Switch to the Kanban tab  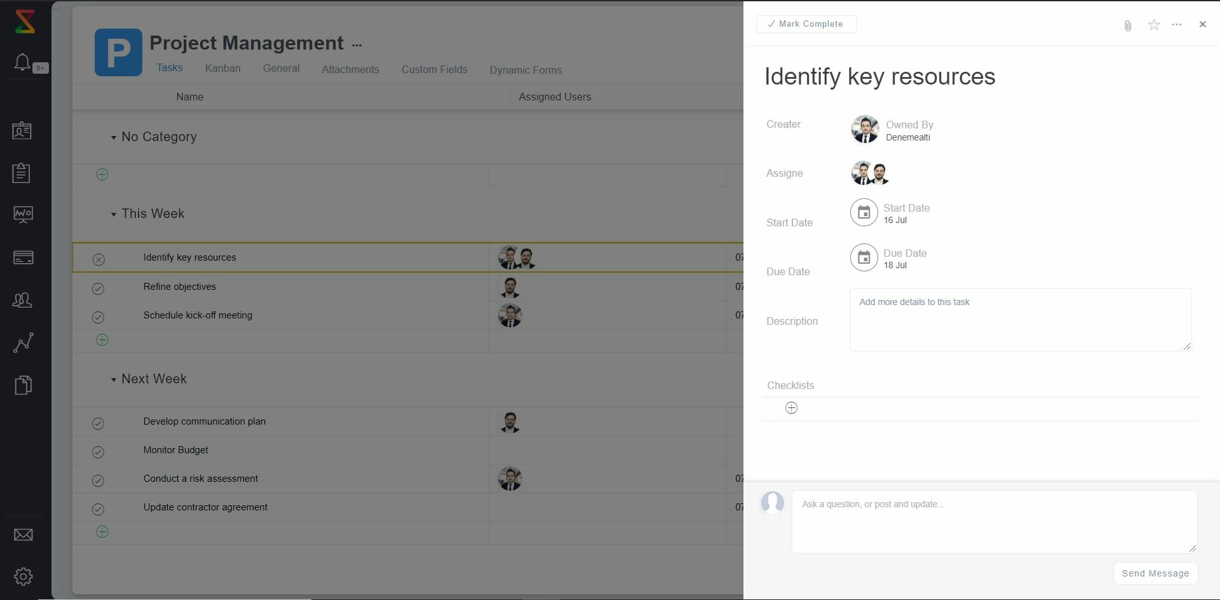pyautogui.click(x=222, y=69)
